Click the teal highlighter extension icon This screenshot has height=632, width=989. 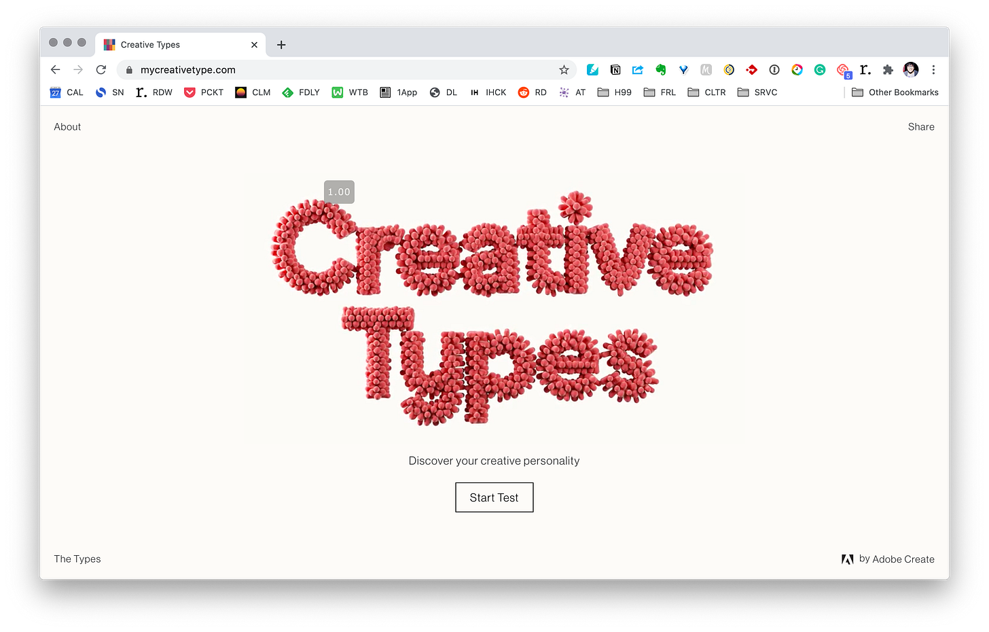(x=592, y=70)
